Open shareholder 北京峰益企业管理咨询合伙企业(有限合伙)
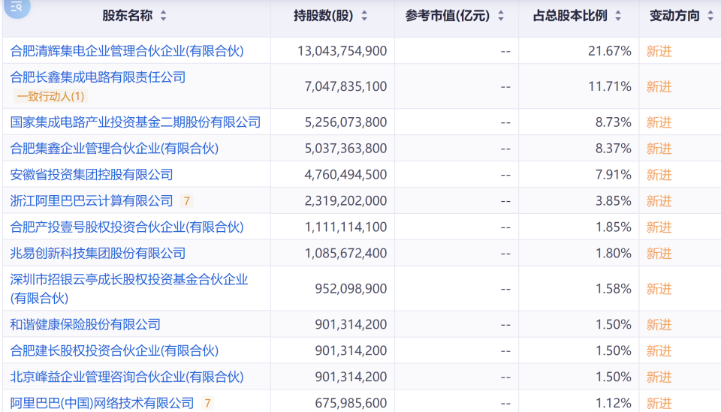 point(127,377)
